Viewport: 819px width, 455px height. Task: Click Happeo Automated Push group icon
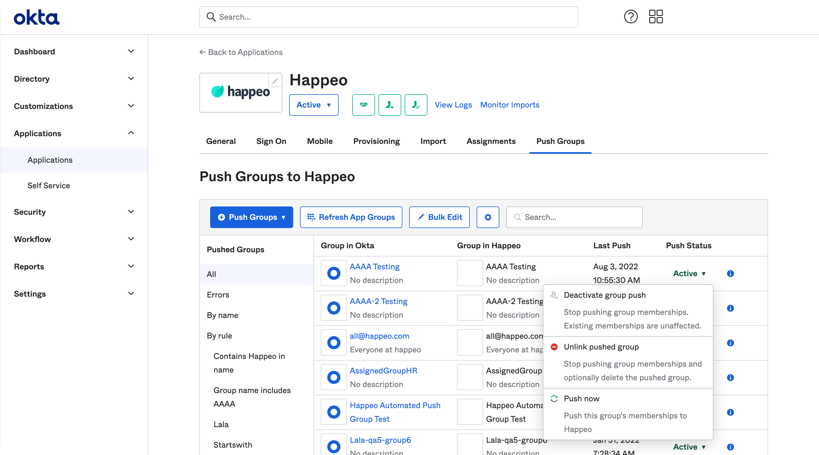[334, 412]
